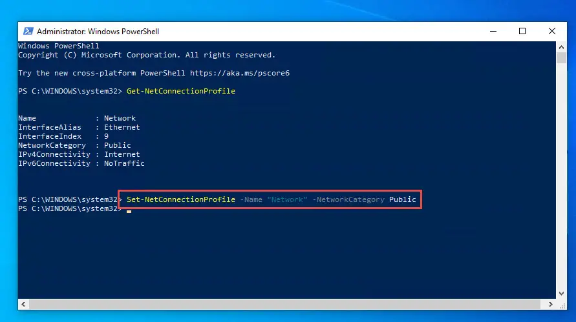Click the Get-NetConnectionProfile command text

pyautogui.click(x=181, y=91)
